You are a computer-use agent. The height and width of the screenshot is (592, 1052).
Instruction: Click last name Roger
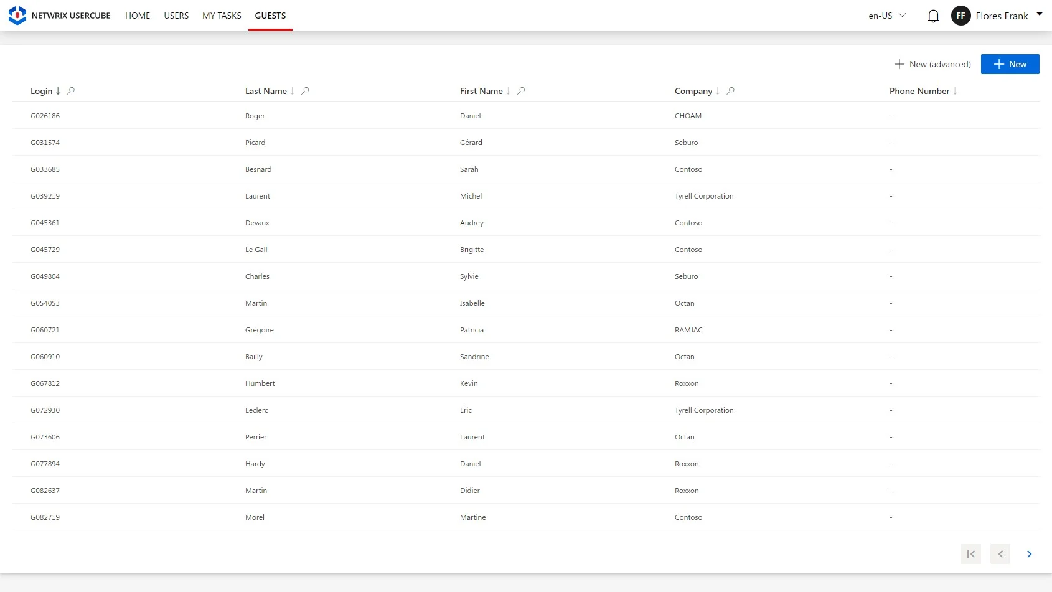255,116
